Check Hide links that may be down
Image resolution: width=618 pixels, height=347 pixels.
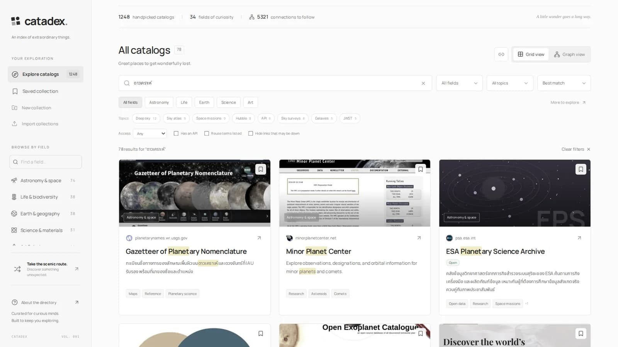click(251, 133)
